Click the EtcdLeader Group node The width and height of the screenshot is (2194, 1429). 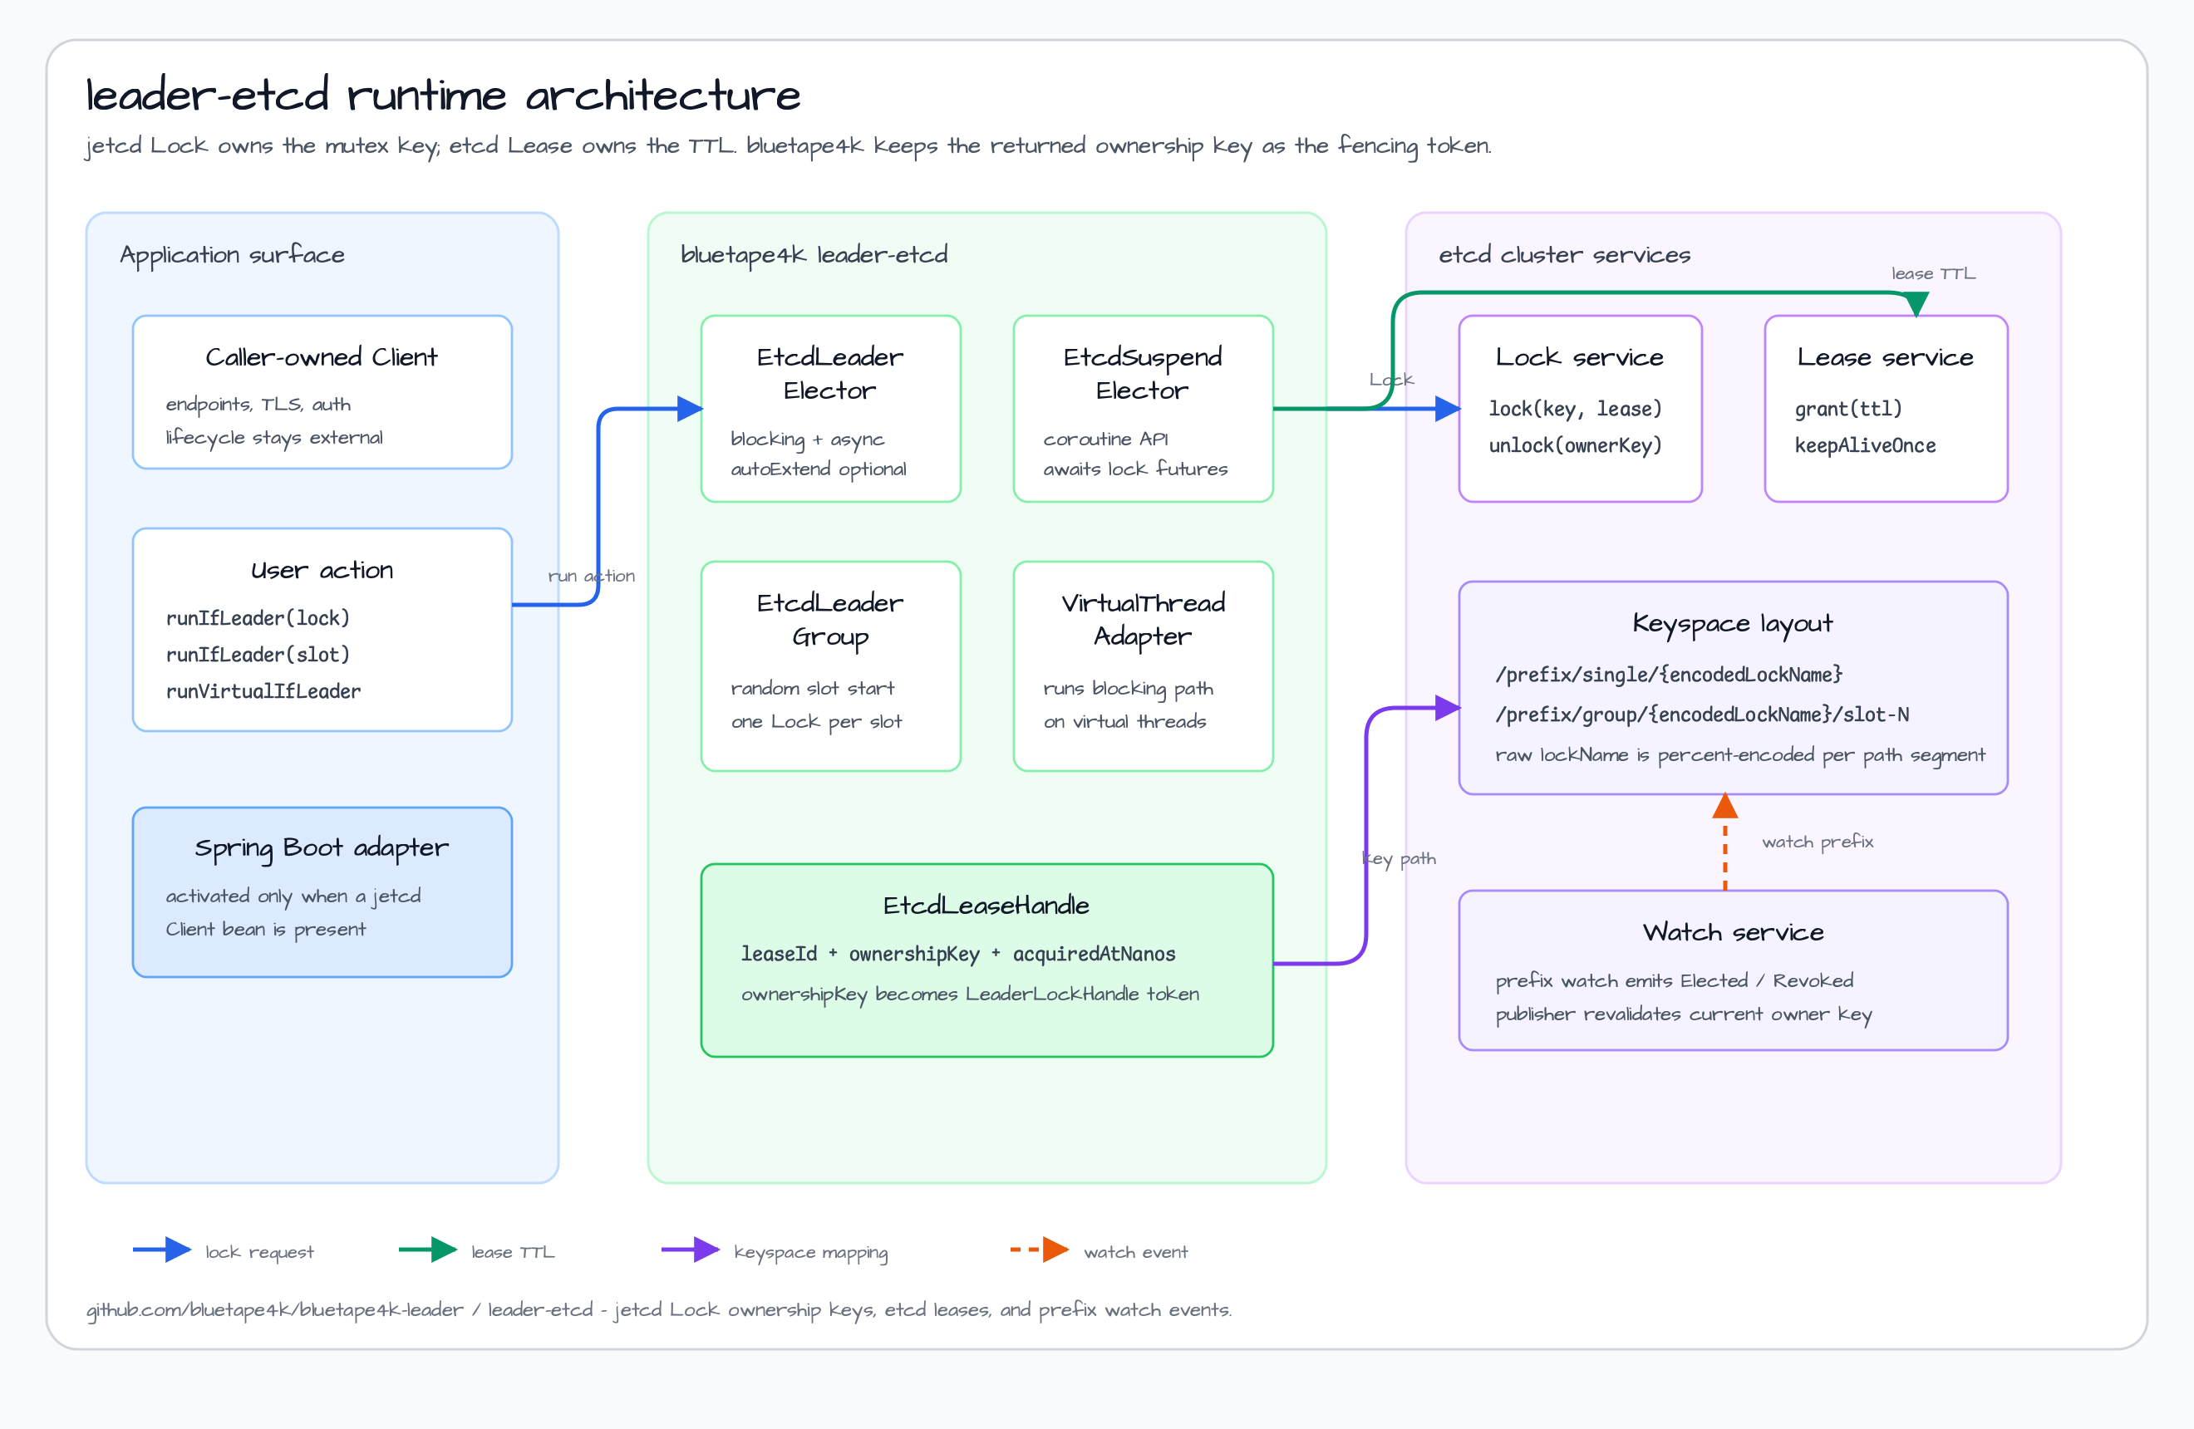tap(830, 666)
